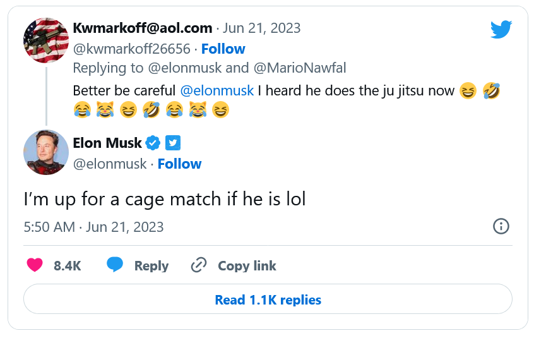Click the Copy link label
The height and width of the screenshot is (338, 534).
(247, 266)
